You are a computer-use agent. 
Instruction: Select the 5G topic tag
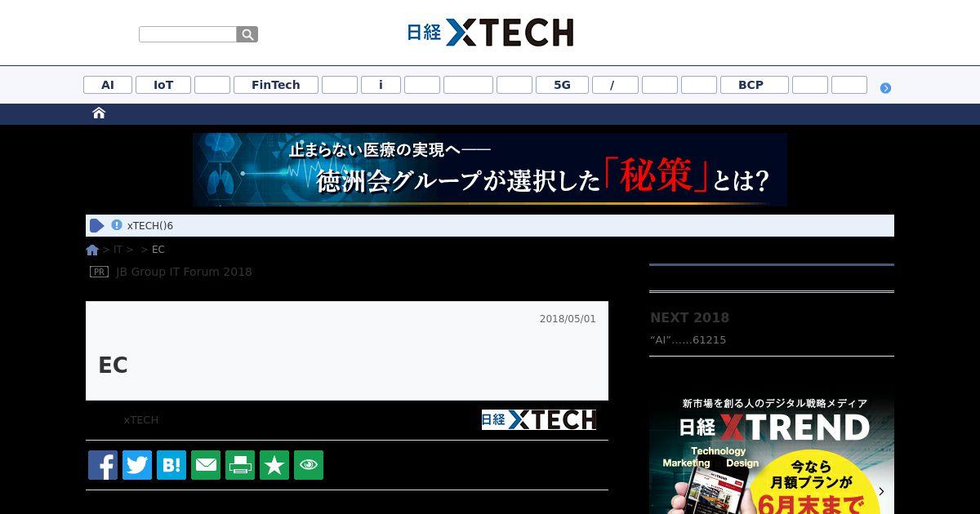tap(562, 85)
